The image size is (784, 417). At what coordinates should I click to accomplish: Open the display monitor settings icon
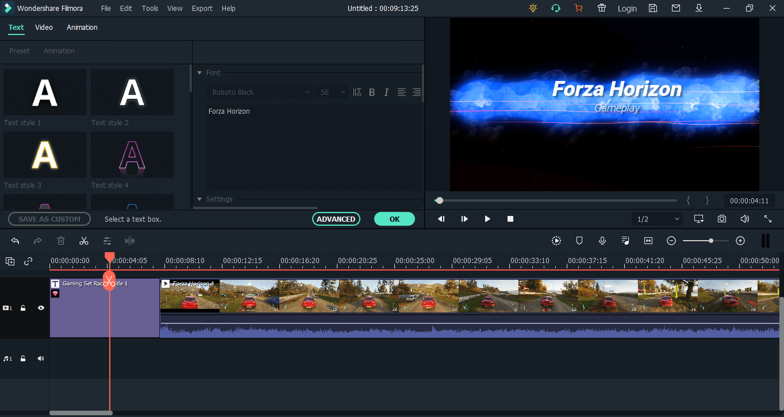point(699,219)
